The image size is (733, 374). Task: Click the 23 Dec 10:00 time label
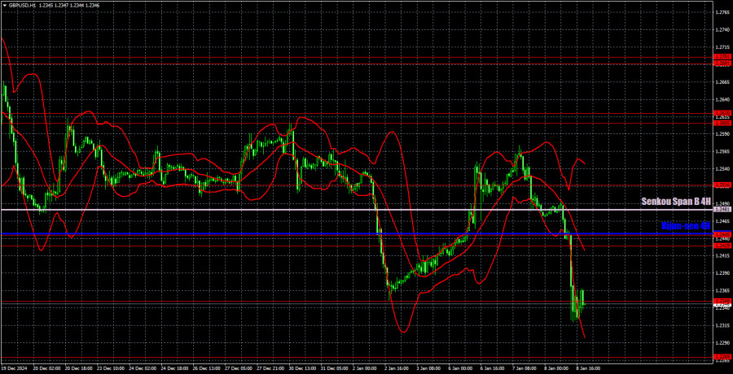(x=110, y=368)
